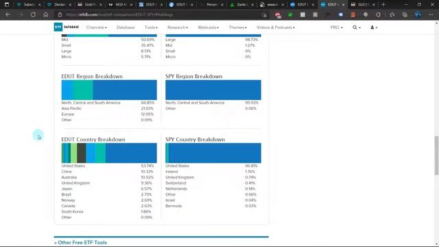Click the SPY Country Breakdown bar chart
The image size is (439, 247).
point(213,153)
